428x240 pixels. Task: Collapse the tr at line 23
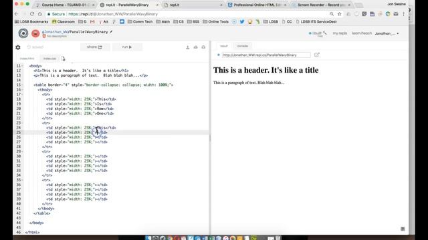pyautogui.click(x=22, y=123)
